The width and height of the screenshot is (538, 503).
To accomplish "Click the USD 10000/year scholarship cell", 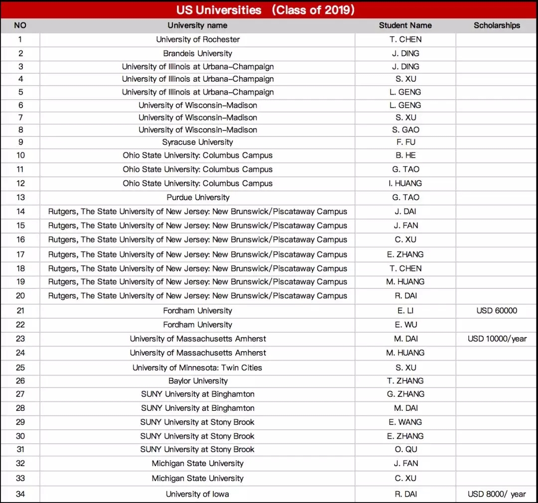I will [497, 339].
